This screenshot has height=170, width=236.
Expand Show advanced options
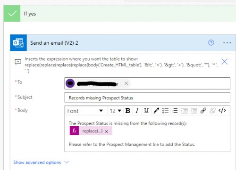(41, 162)
